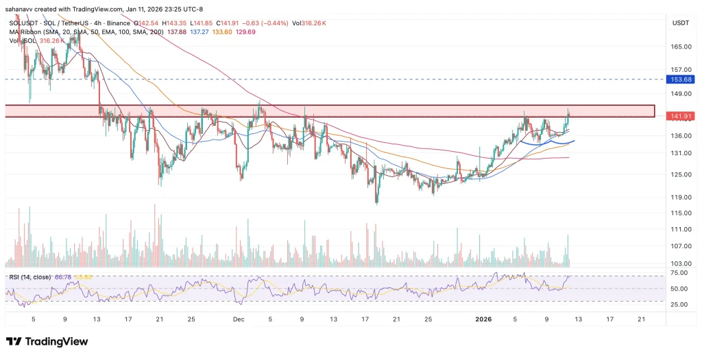The image size is (702, 357).
Task: Click the current price label 141.91
Action: coord(680,116)
